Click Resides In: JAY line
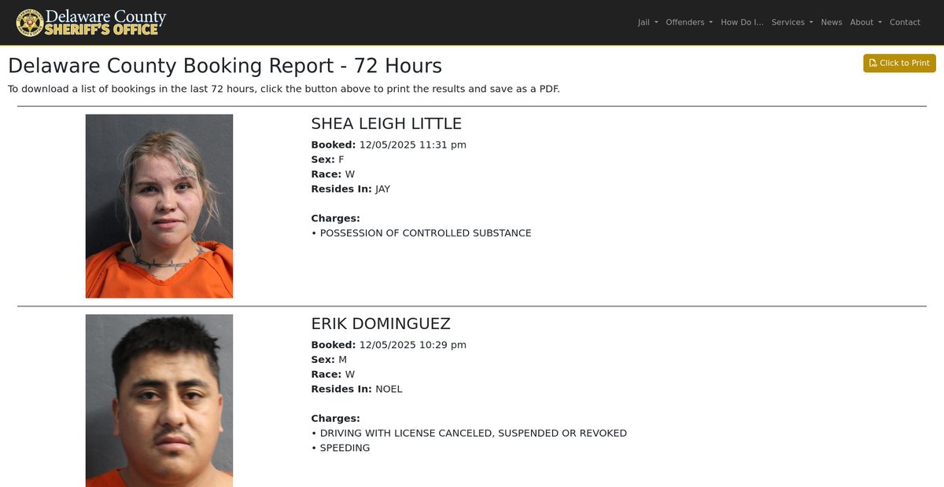Screen dimensions: 944x487 tap(351, 189)
